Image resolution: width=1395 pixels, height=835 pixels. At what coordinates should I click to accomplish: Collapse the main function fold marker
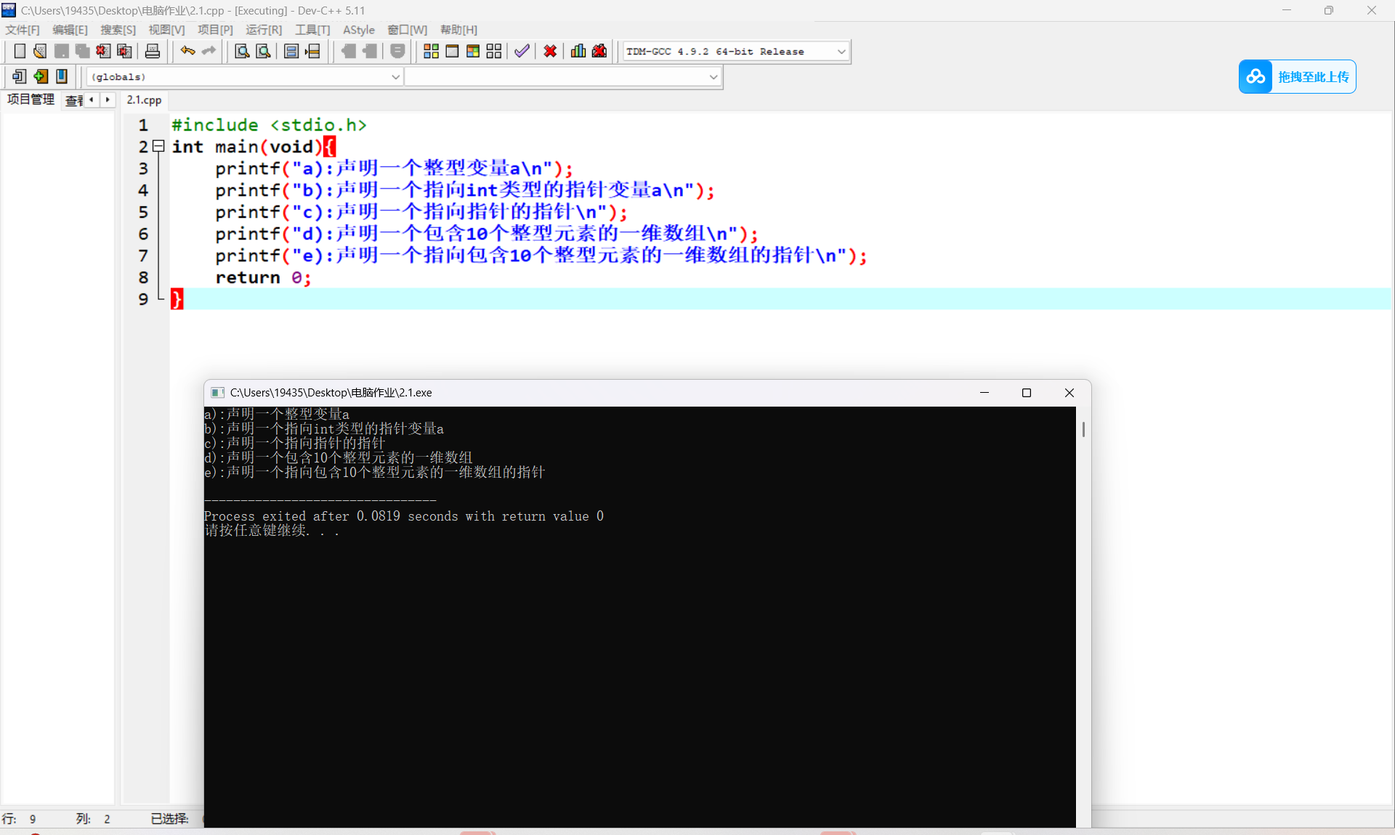pos(158,146)
